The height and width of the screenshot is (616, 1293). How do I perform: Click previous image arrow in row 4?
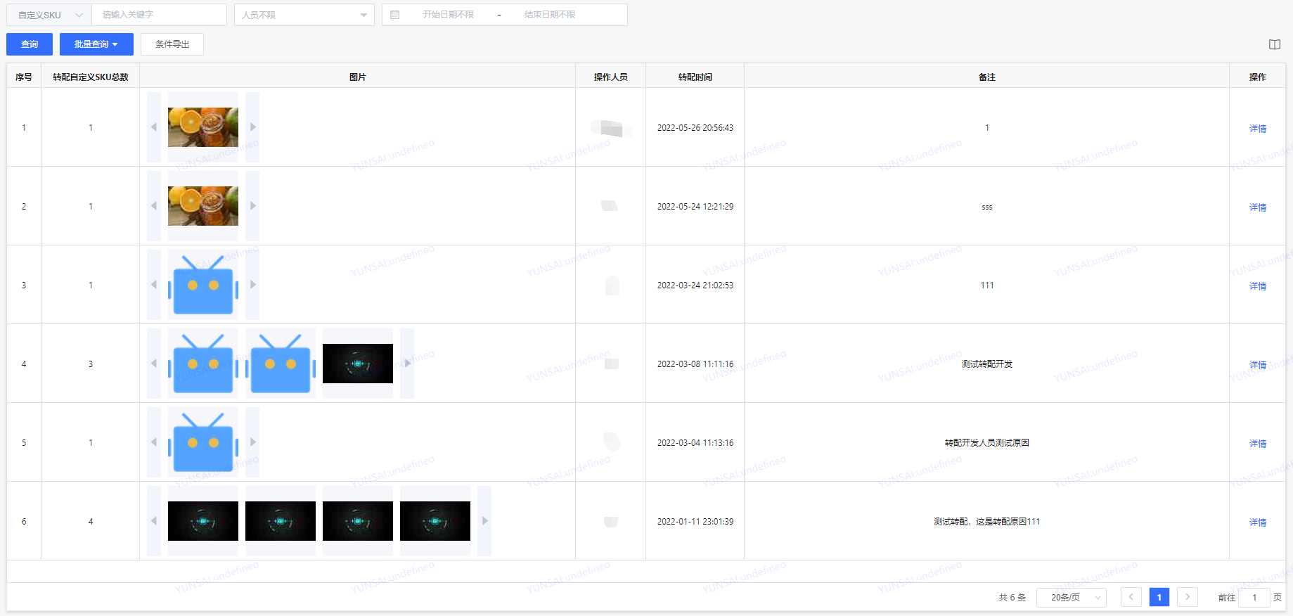coord(154,364)
